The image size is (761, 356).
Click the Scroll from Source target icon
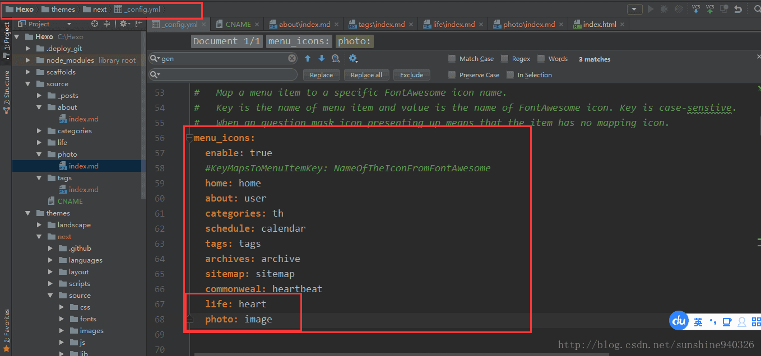pyautogui.click(x=94, y=24)
